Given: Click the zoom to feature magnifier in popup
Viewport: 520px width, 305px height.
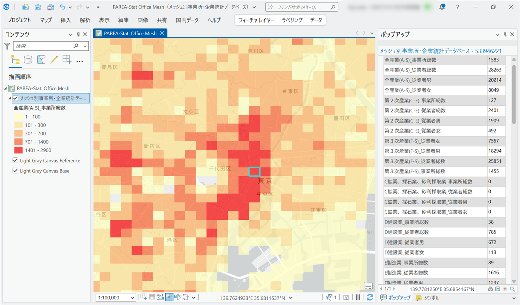Looking at the screenshot, I should 513,289.
